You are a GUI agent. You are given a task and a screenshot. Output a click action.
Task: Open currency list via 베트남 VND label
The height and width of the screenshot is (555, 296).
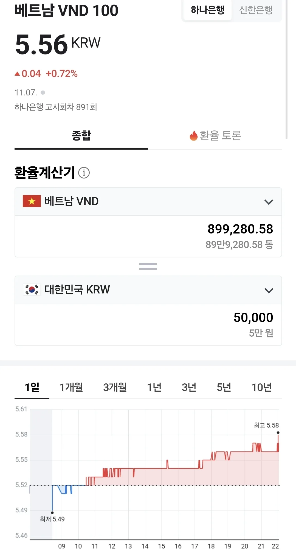[x=71, y=201]
